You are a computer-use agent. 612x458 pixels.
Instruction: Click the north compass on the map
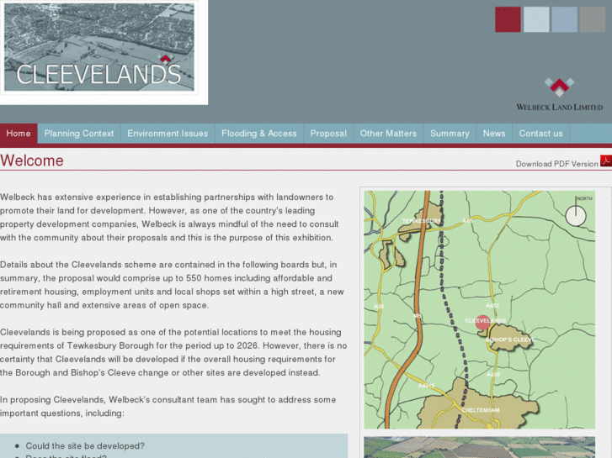pyautogui.click(x=576, y=214)
